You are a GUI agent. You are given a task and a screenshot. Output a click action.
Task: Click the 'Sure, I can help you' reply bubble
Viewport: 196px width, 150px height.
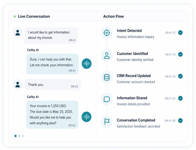click(52, 64)
